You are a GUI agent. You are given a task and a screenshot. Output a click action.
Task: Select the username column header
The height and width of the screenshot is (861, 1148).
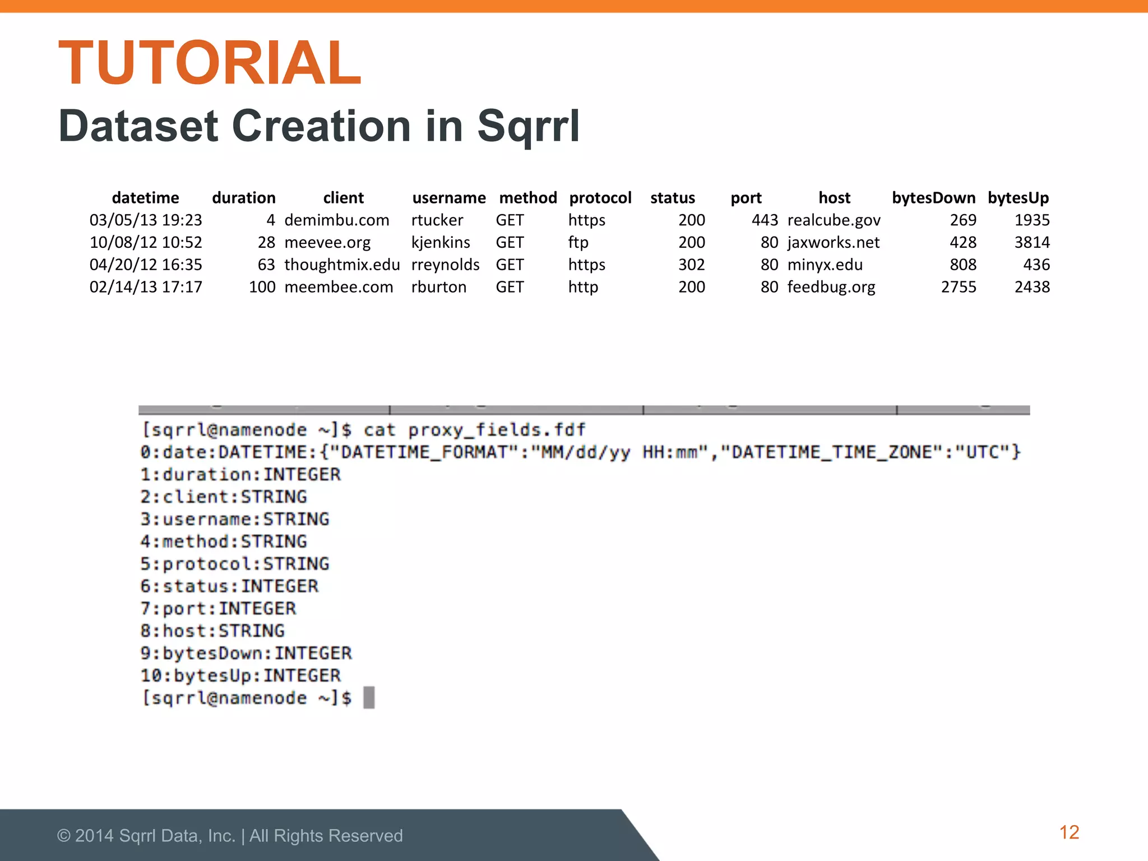(449, 198)
